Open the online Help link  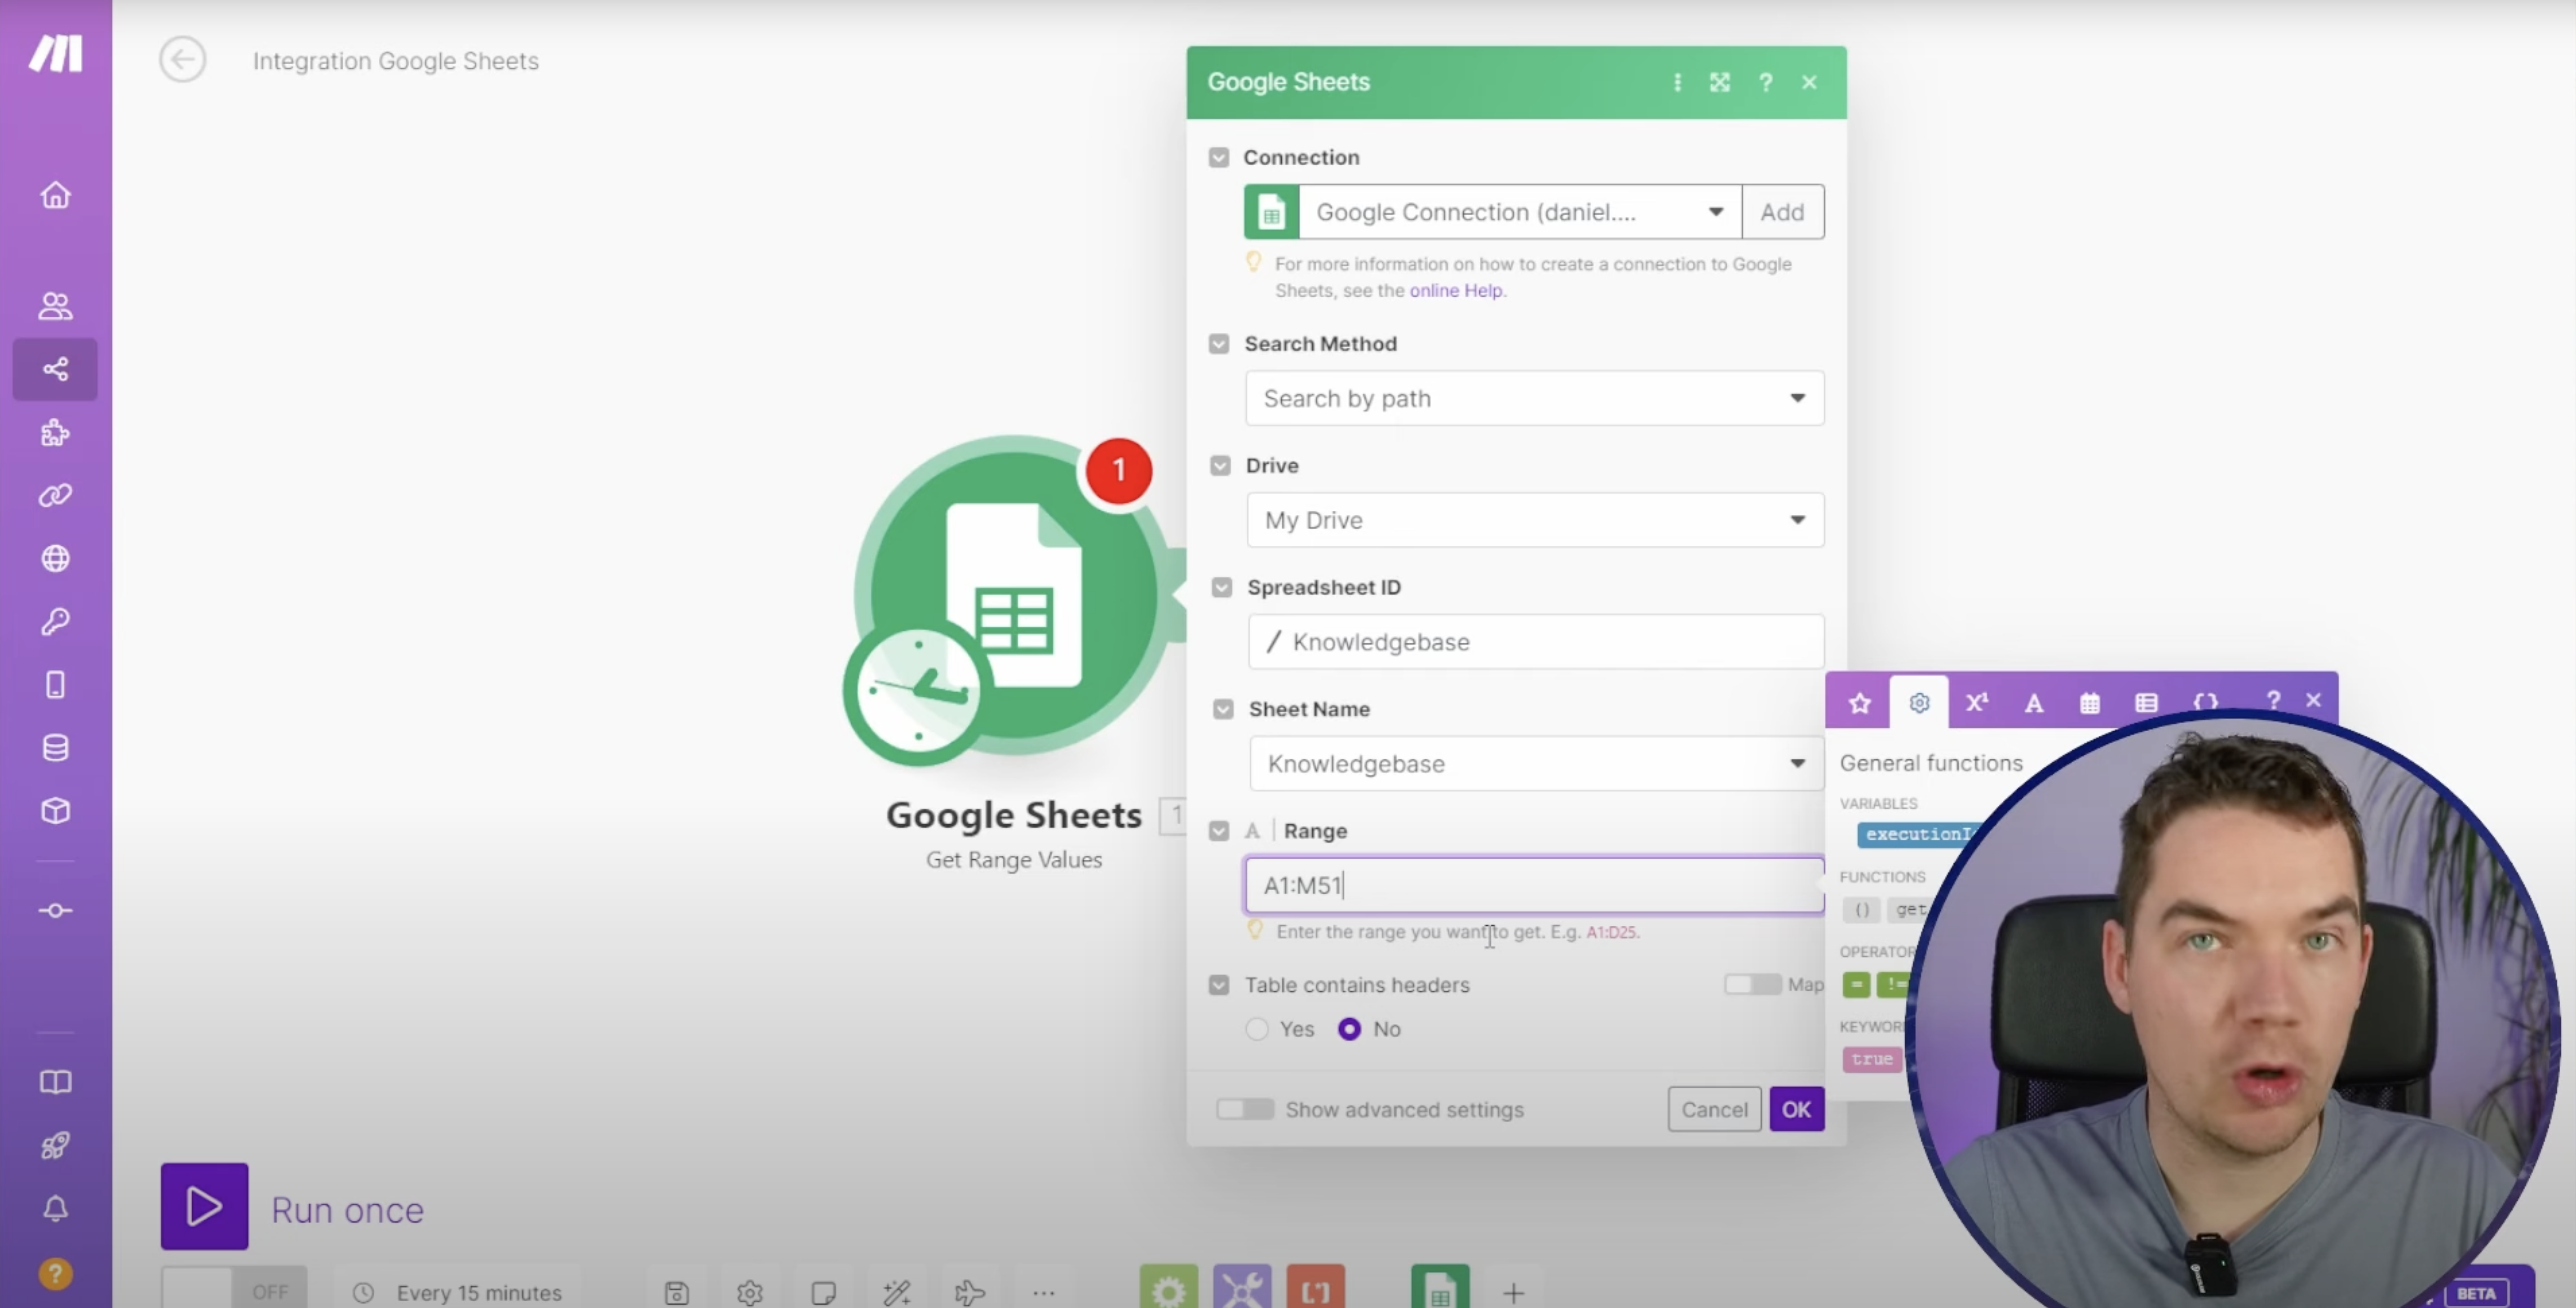point(1455,291)
